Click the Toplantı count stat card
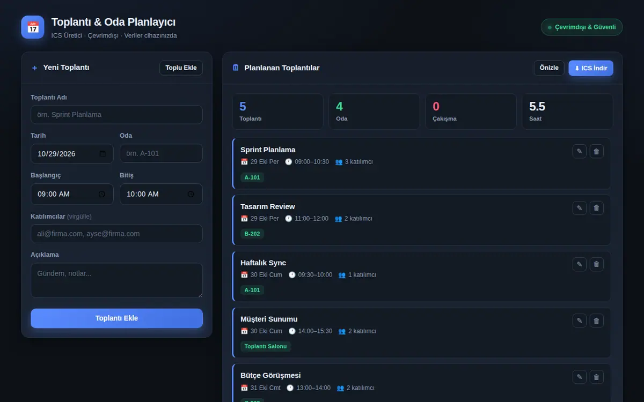The height and width of the screenshot is (402, 644). [x=277, y=111]
